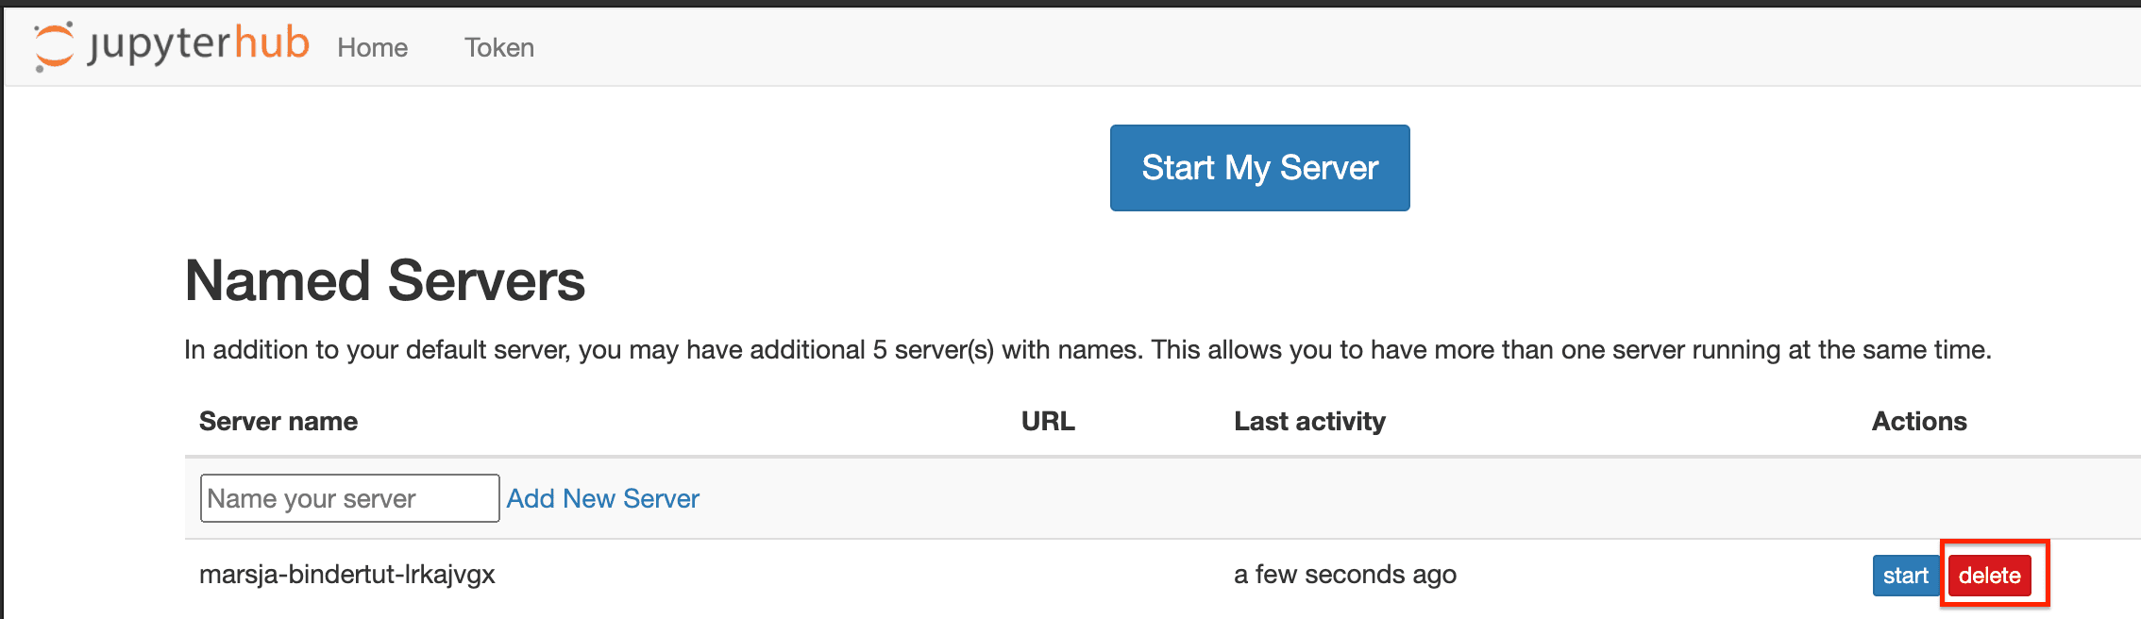Screen dimensions: 2141x619
Task: Click the Add New Server link
Action: [602, 498]
